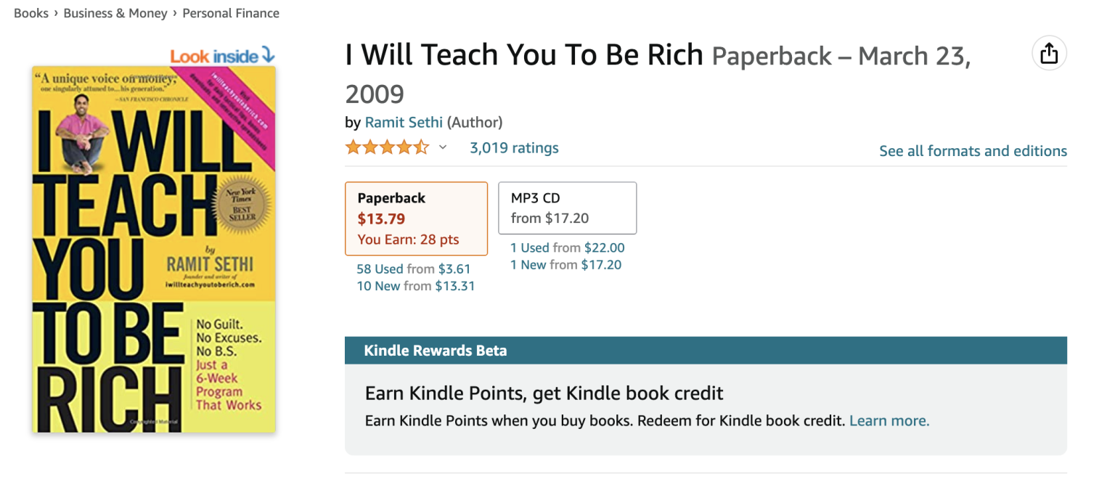
Task: View the 3,019 ratings
Action: (x=514, y=148)
